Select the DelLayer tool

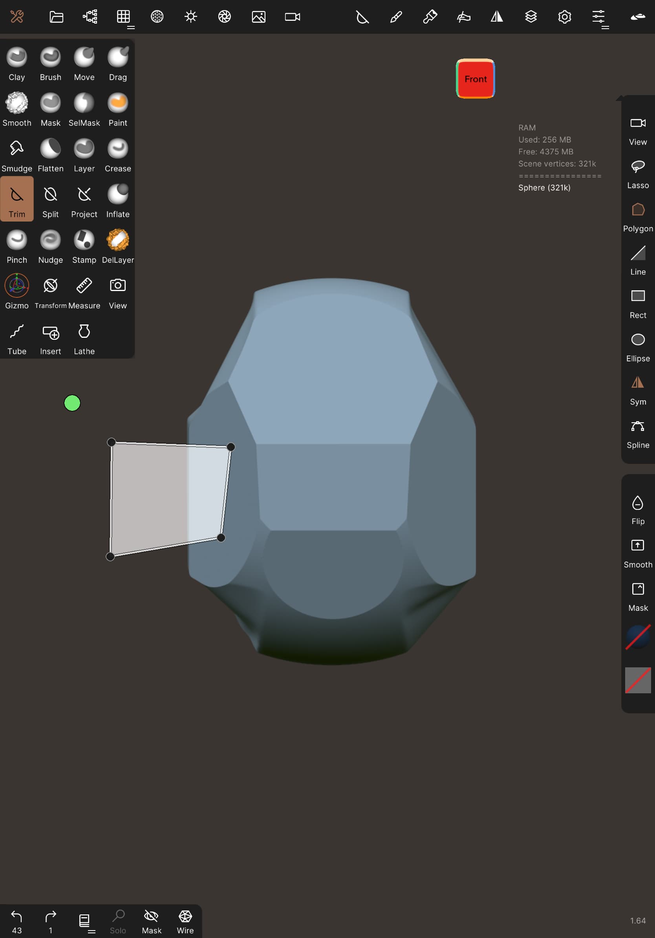point(117,247)
